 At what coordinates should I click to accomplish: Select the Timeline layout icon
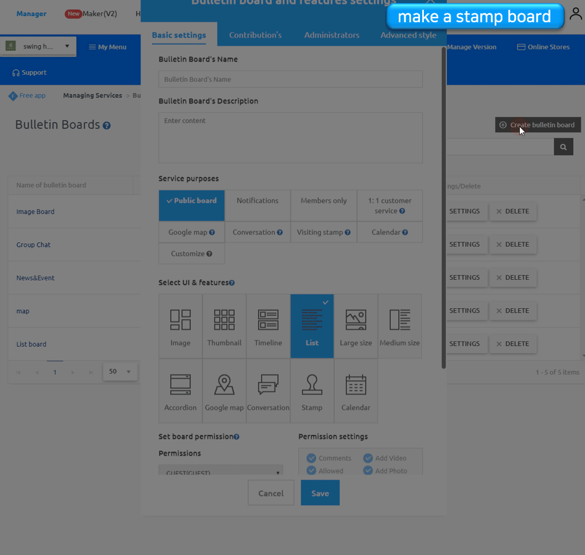click(268, 326)
